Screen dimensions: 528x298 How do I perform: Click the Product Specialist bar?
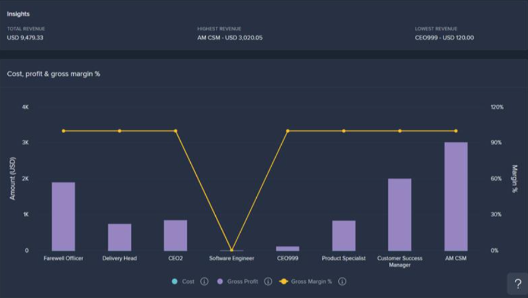343,235
